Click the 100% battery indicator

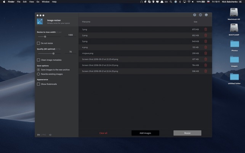(x=201, y=2)
